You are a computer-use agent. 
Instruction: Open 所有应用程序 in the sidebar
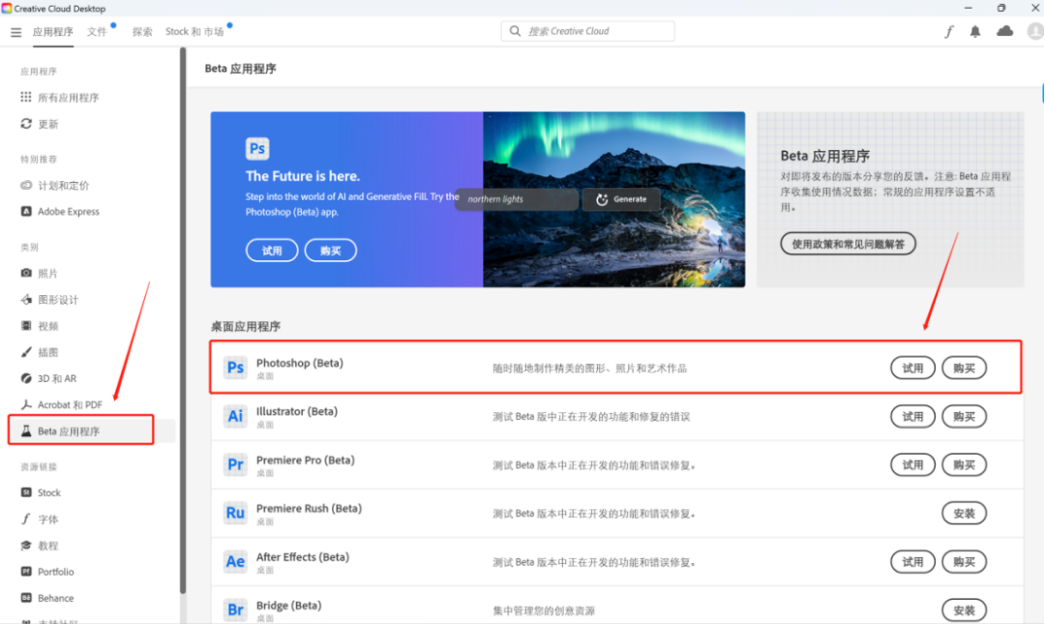tap(68, 98)
